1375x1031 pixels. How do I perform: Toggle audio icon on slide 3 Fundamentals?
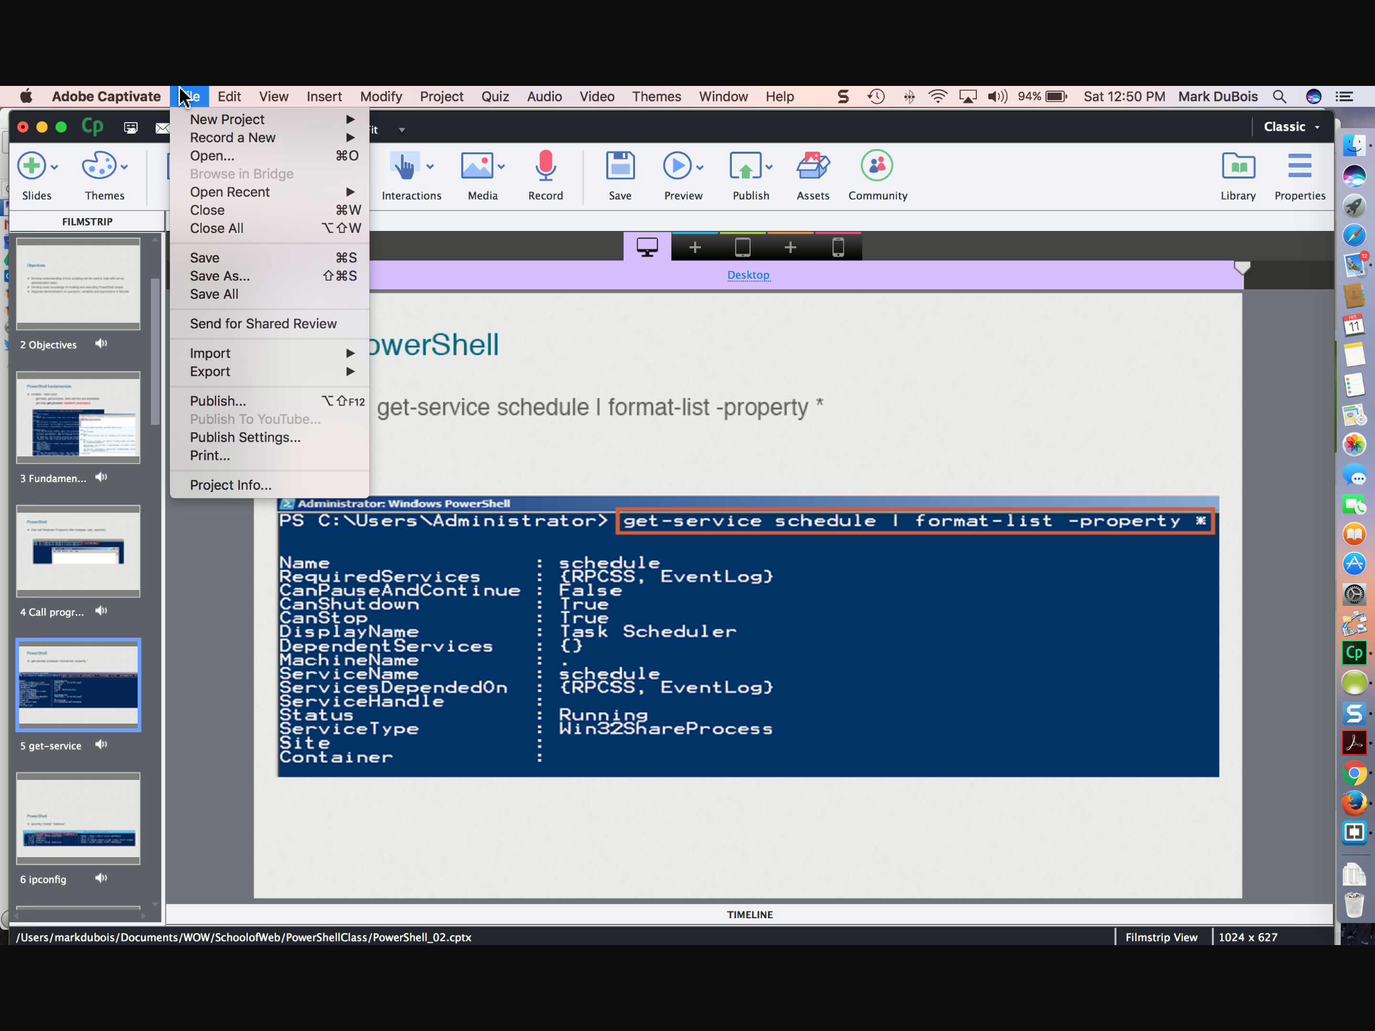(x=101, y=477)
